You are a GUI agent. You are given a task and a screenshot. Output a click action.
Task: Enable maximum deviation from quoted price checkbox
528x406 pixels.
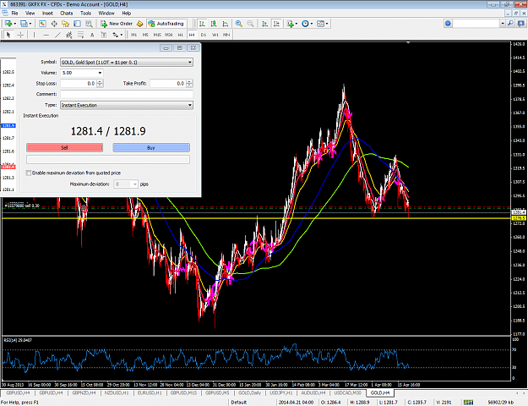pos(29,173)
